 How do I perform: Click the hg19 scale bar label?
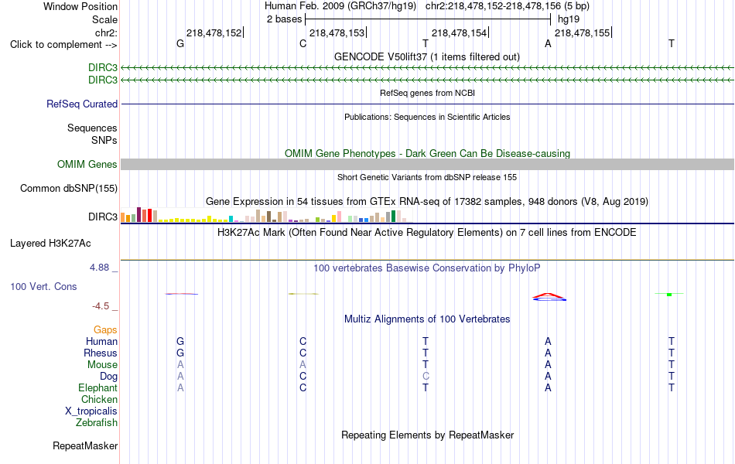[x=568, y=19]
